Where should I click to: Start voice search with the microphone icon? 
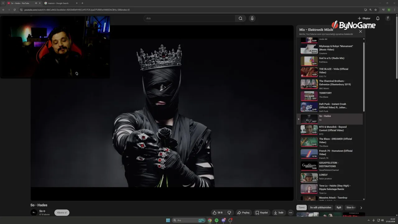coord(252,18)
